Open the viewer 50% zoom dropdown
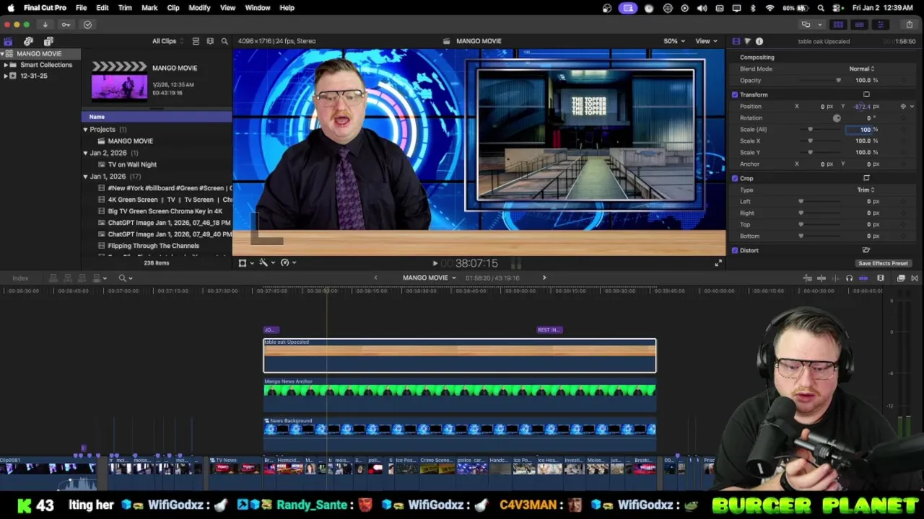 click(674, 41)
